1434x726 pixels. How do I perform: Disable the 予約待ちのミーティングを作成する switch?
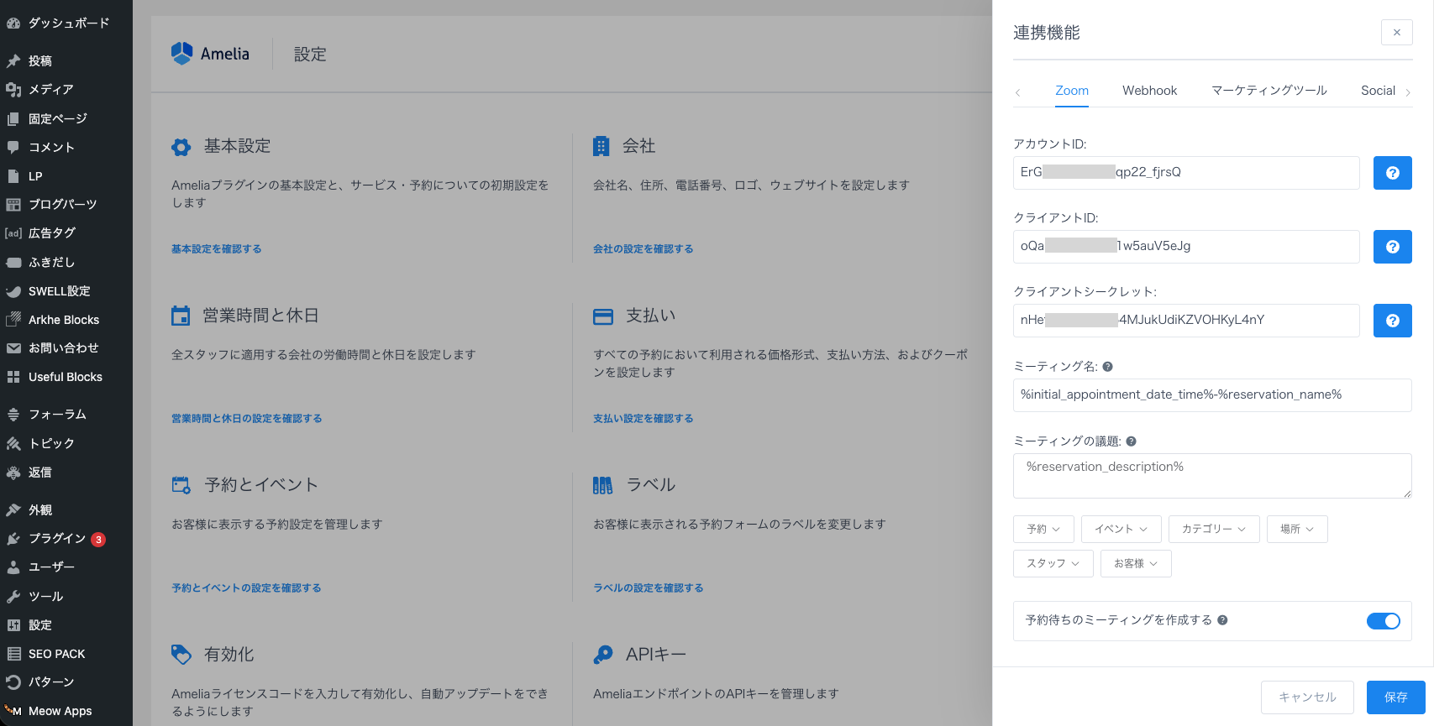coord(1383,621)
